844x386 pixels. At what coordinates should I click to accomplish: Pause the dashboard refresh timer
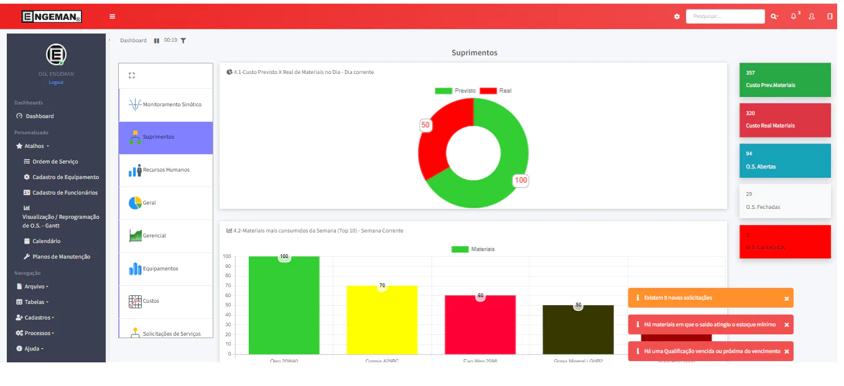[x=157, y=40]
